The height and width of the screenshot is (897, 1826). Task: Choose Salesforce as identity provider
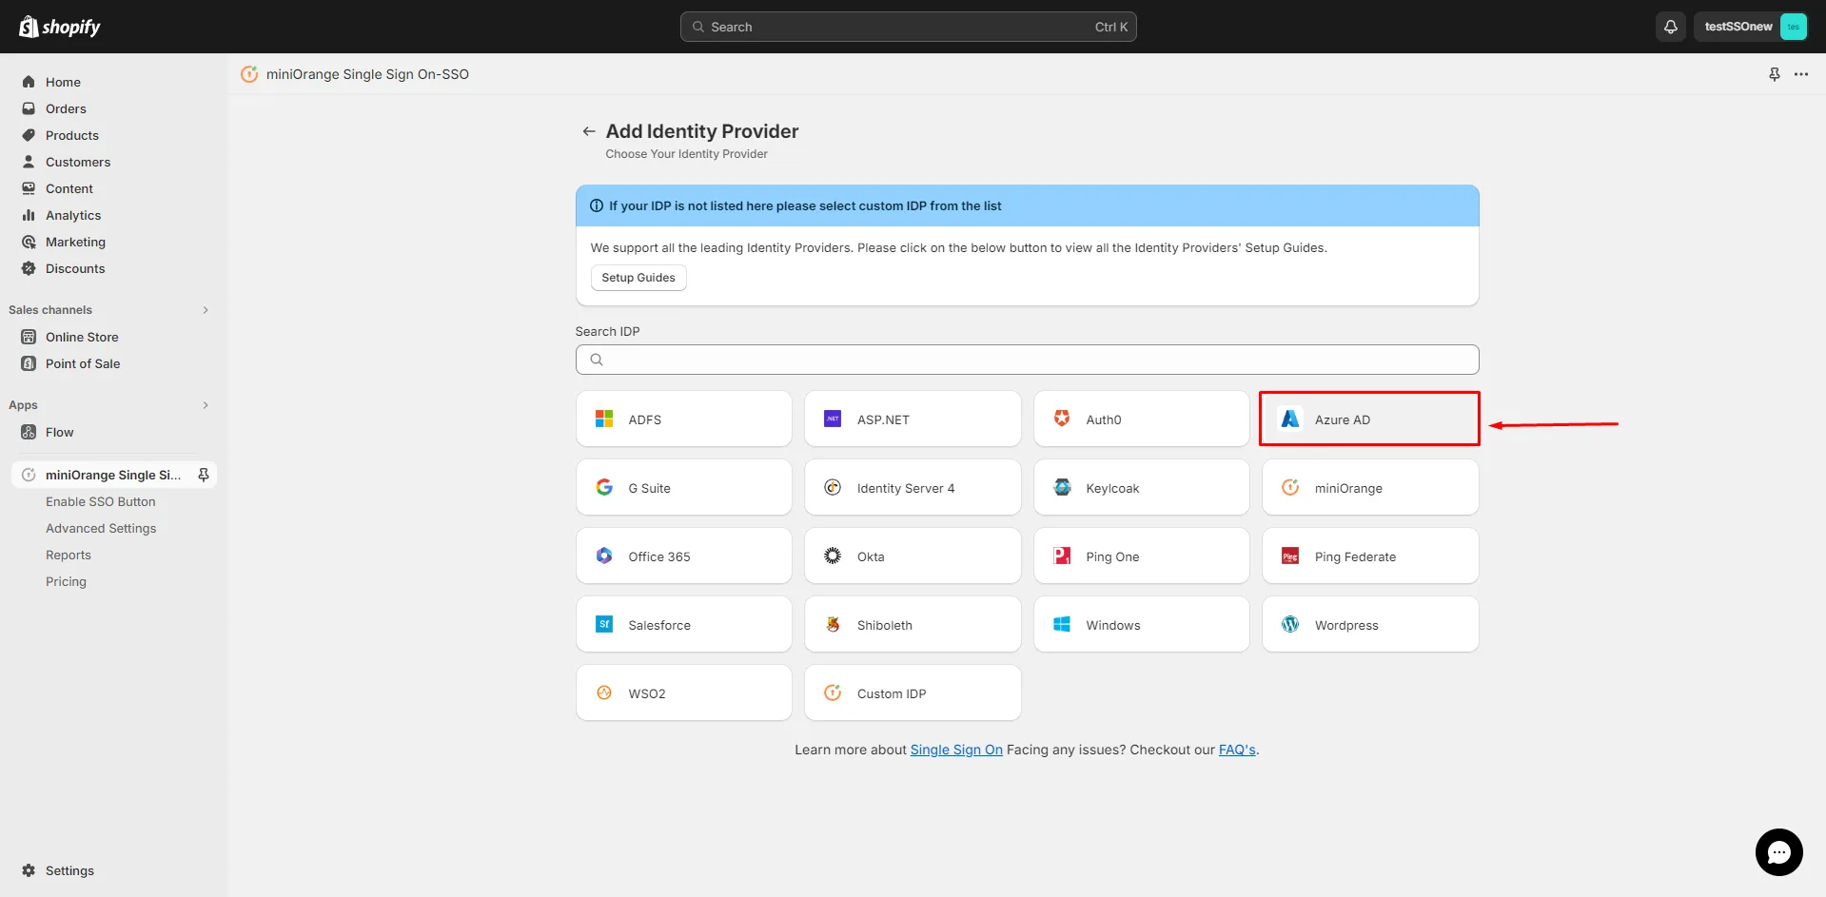click(x=683, y=625)
